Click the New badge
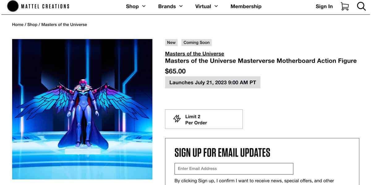This screenshot has height=185, width=371. tap(171, 42)
